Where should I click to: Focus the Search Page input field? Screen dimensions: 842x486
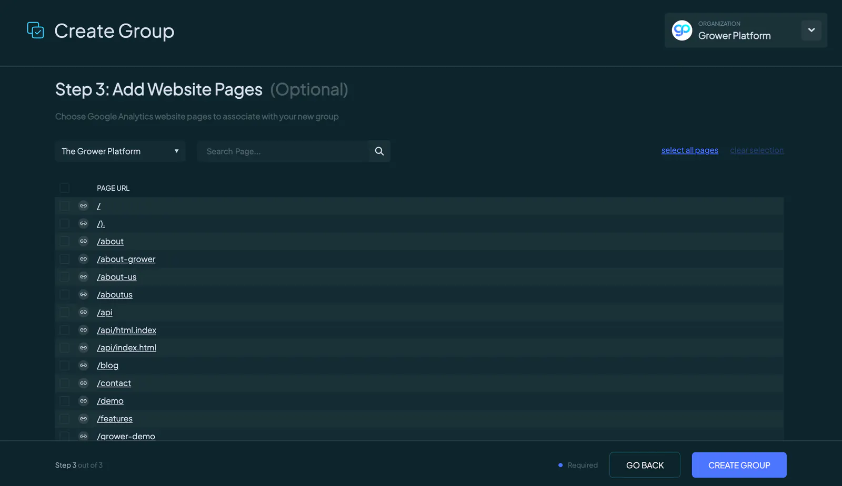click(283, 151)
